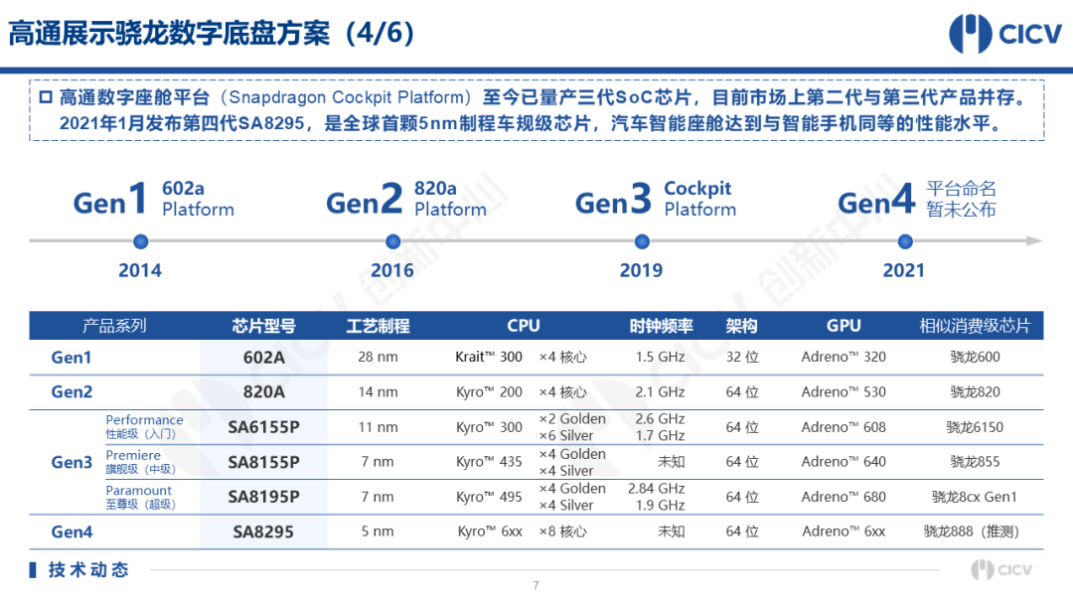Click the 骁龙888（推测）cell
This screenshot has height=604, width=1073.
(975, 531)
